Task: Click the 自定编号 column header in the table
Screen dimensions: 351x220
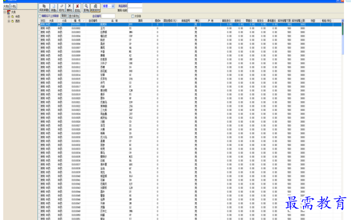Action: (x=93, y=21)
